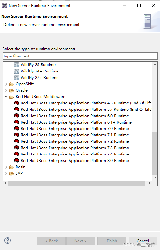Open the help question mark icon
This screenshot has height=250, width=160.
coord(8,240)
